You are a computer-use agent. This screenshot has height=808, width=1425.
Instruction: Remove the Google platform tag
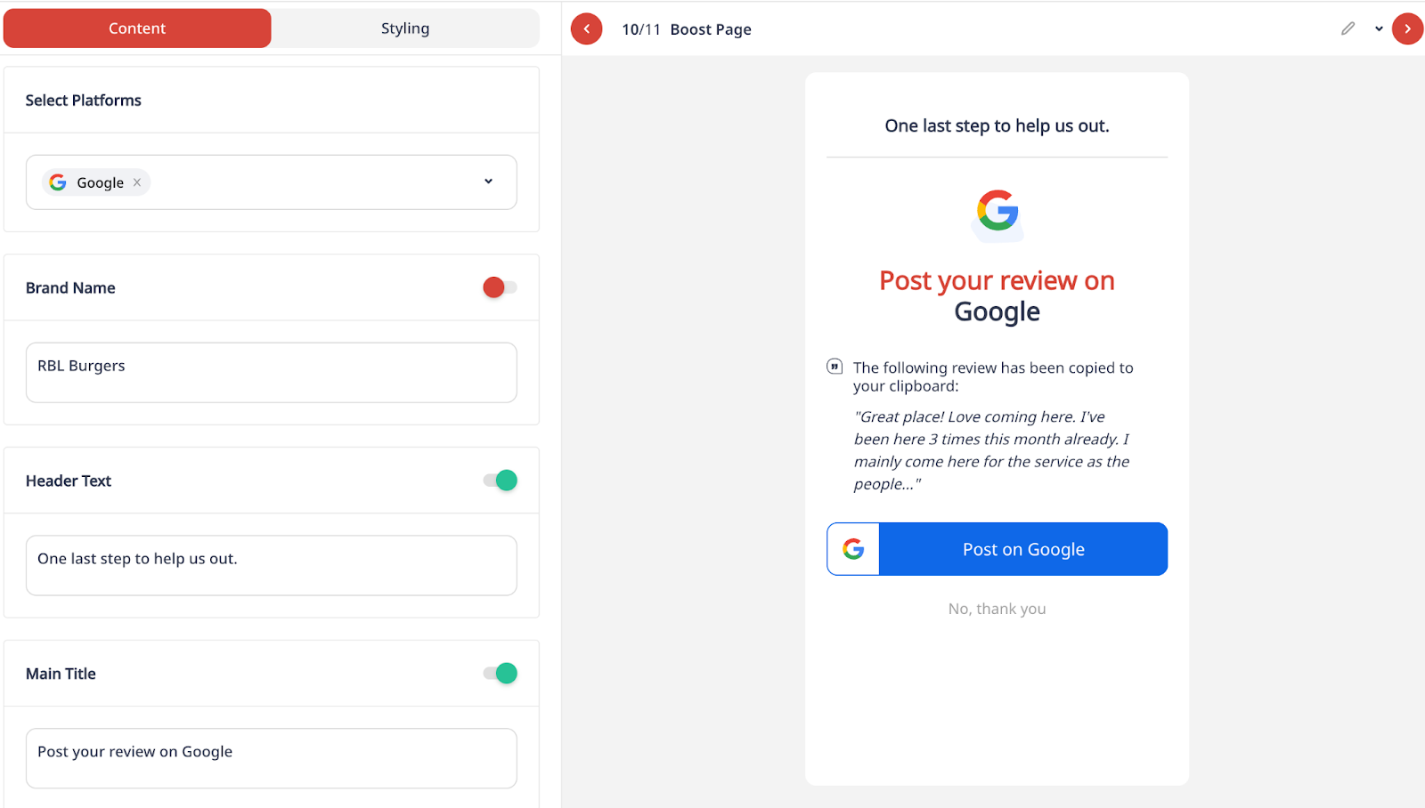point(137,182)
